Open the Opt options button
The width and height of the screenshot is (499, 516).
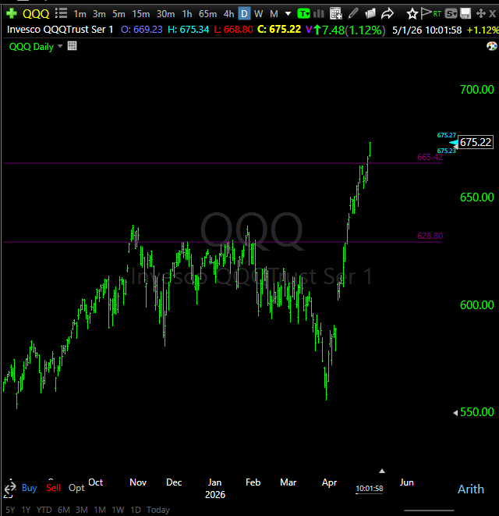(x=76, y=488)
